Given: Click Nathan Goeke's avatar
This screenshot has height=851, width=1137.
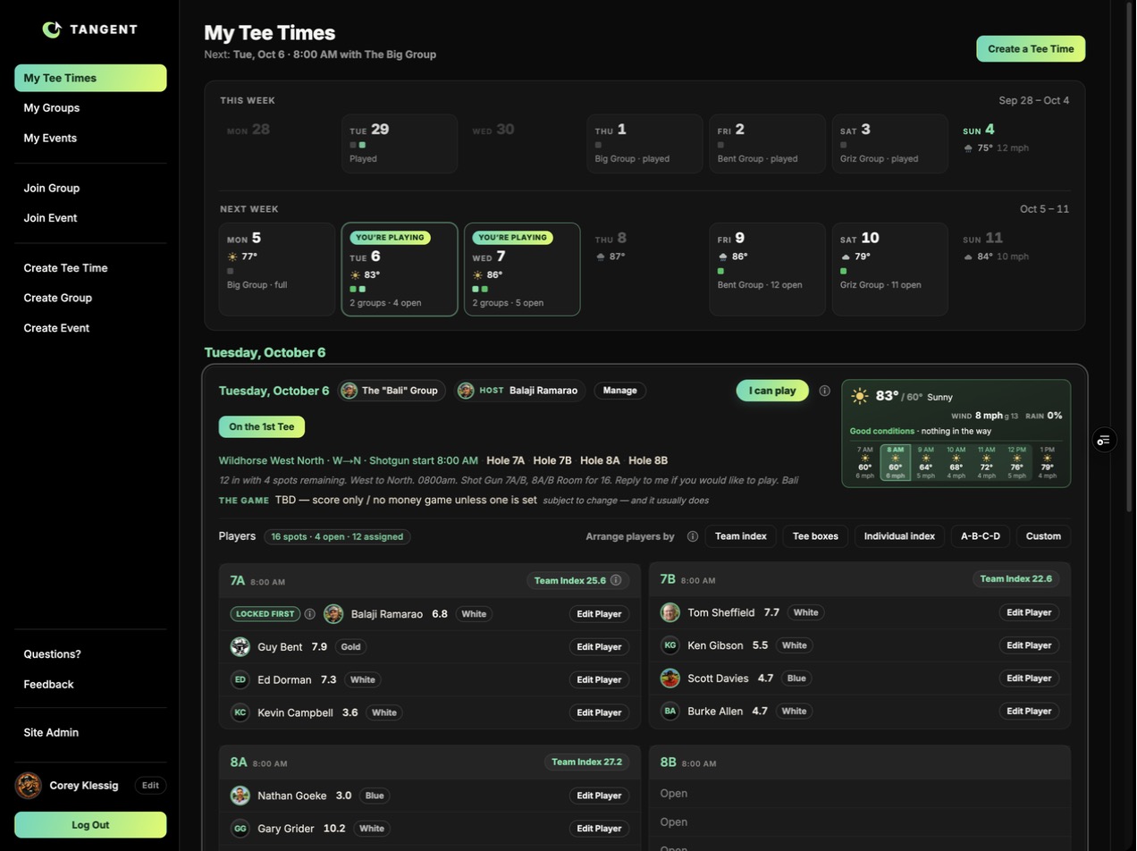Looking at the screenshot, I should pyautogui.click(x=240, y=796).
